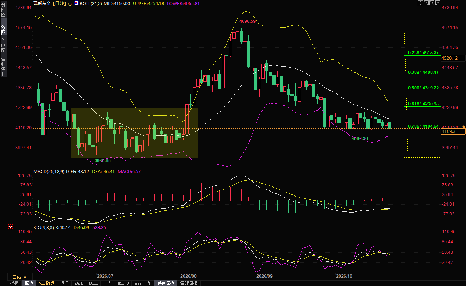Click the 2026/09 date label on time axis

click(264, 276)
